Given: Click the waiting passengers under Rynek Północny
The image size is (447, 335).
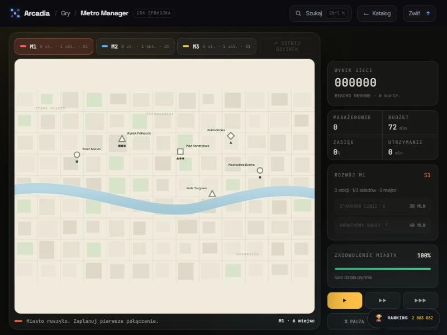Looking at the screenshot, I should [x=122, y=146].
